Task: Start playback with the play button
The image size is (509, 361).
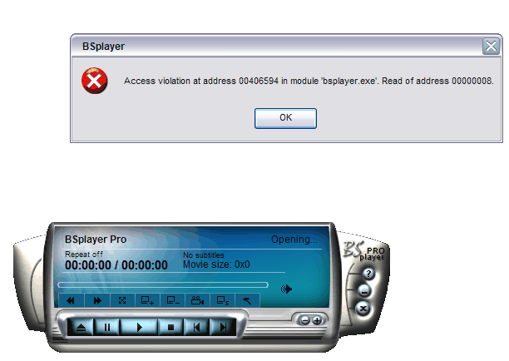Action: coord(139,327)
